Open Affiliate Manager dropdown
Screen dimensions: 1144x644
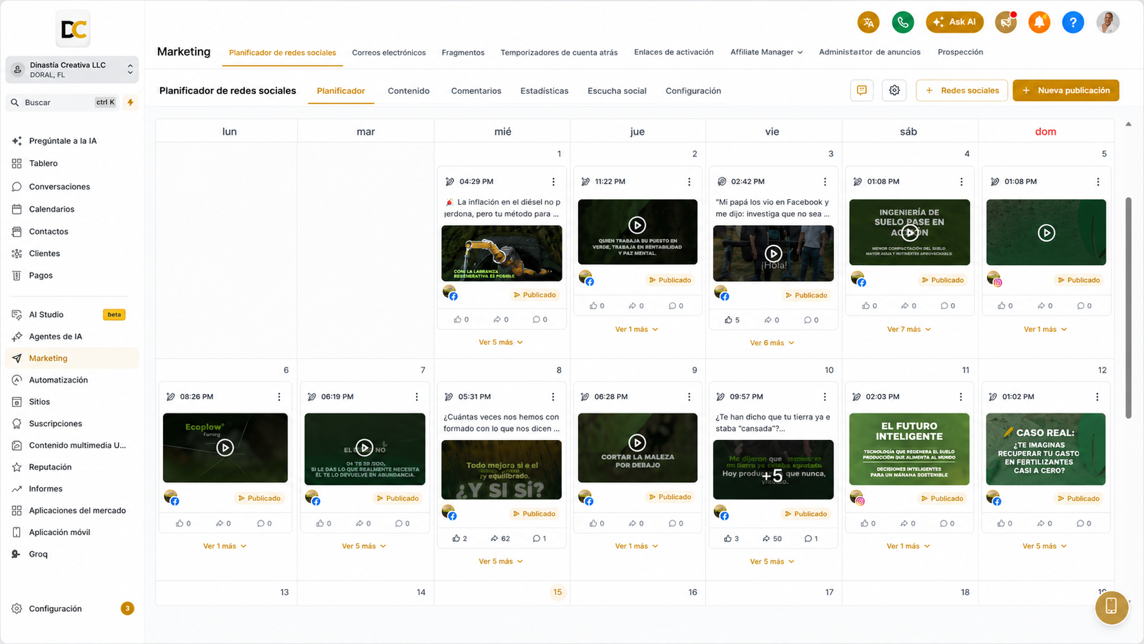click(x=766, y=52)
